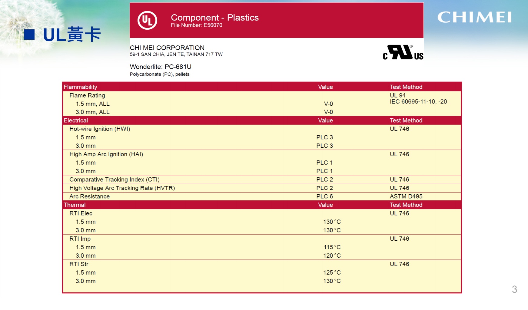The image size is (528, 310).
Task: Click the RTI Elec label
Action: (x=81, y=213)
